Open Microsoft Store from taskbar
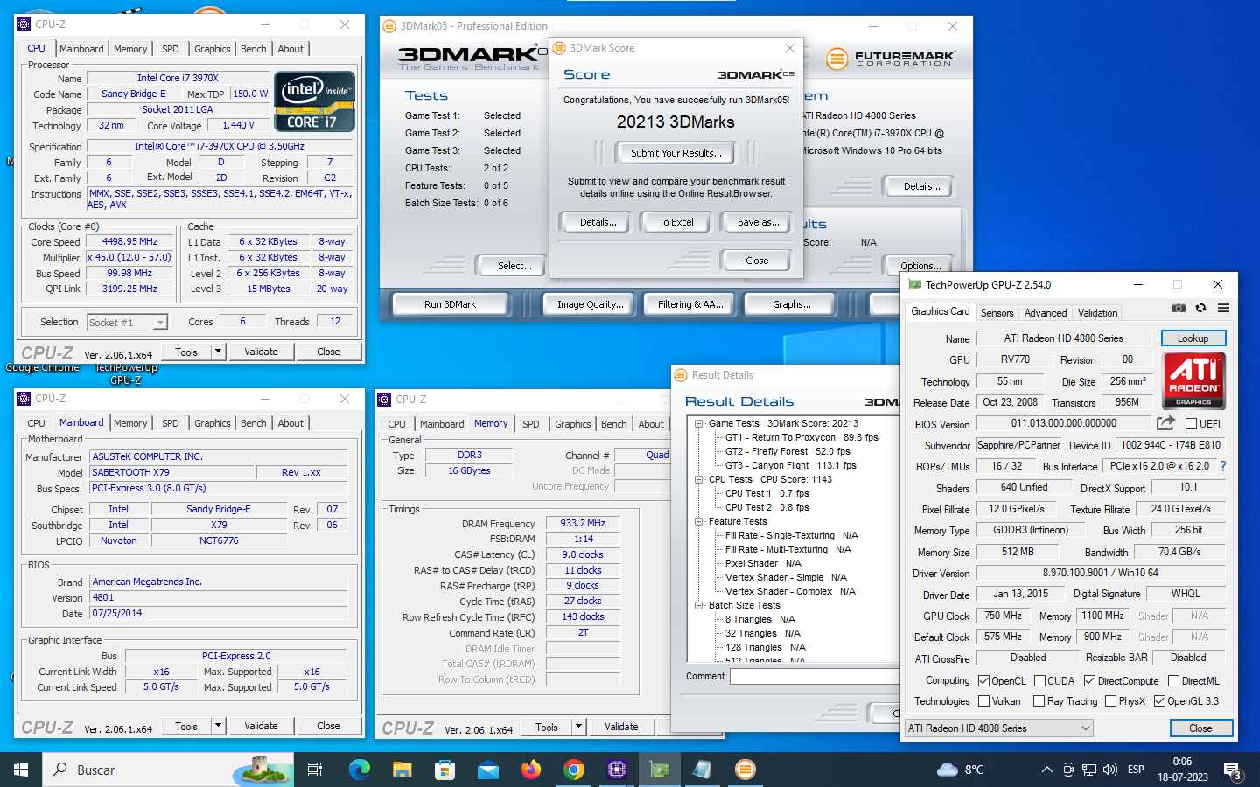Viewport: 1260px width, 787px height. (444, 770)
